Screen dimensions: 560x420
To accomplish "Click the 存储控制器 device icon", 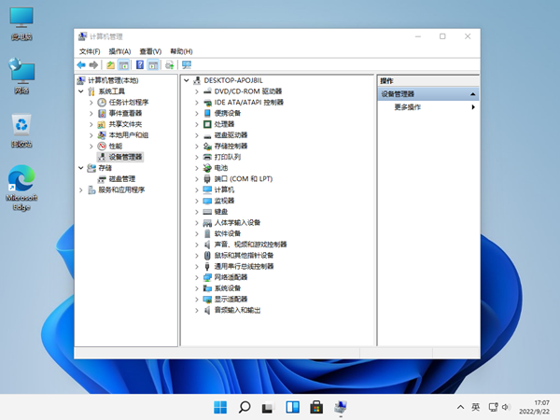I will (207, 147).
